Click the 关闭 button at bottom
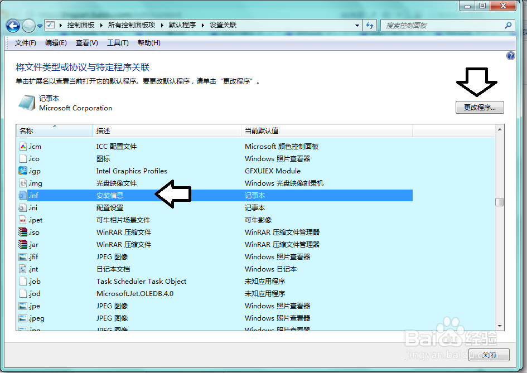527x373 pixels. (x=489, y=355)
